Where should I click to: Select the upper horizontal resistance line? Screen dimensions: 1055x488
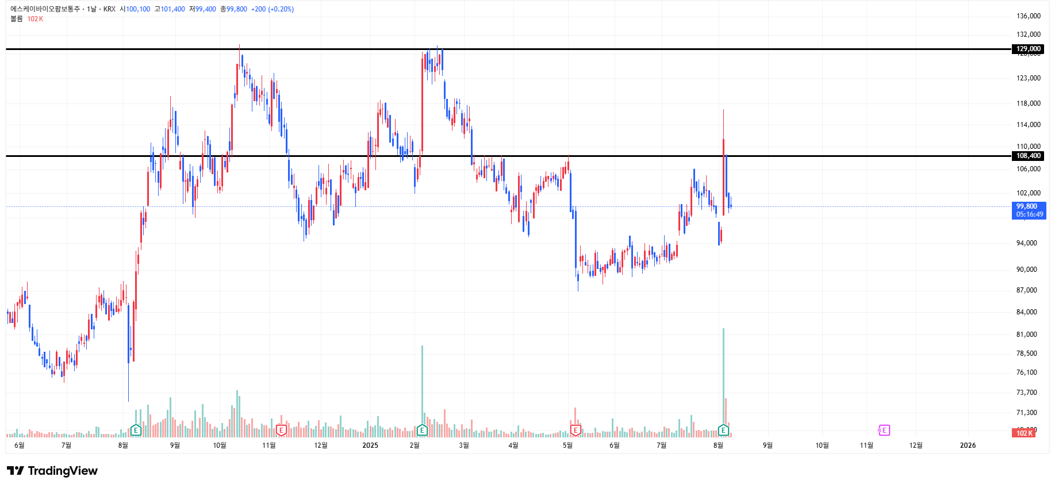click(509, 49)
